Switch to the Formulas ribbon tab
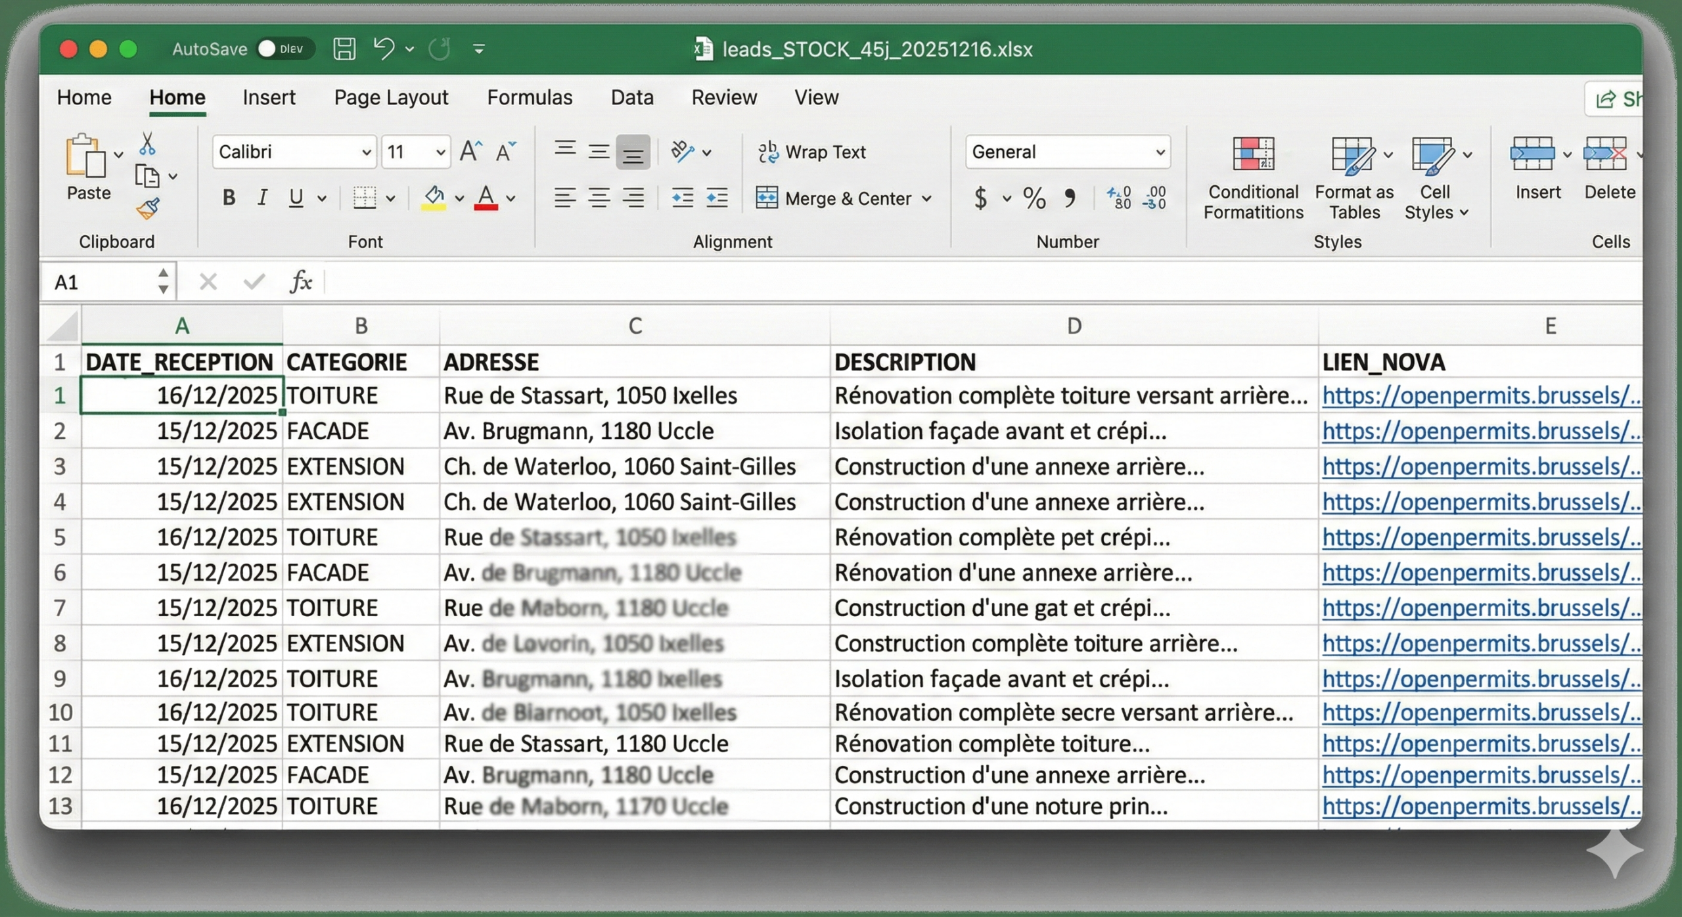 click(530, 97)
